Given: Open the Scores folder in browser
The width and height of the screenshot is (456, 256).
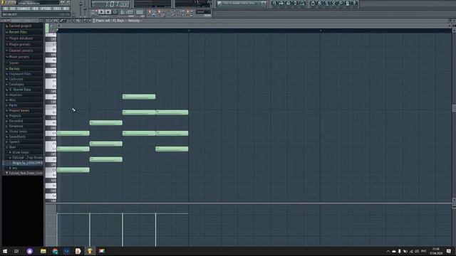Looking at the screenshot, I should (14, 63).
